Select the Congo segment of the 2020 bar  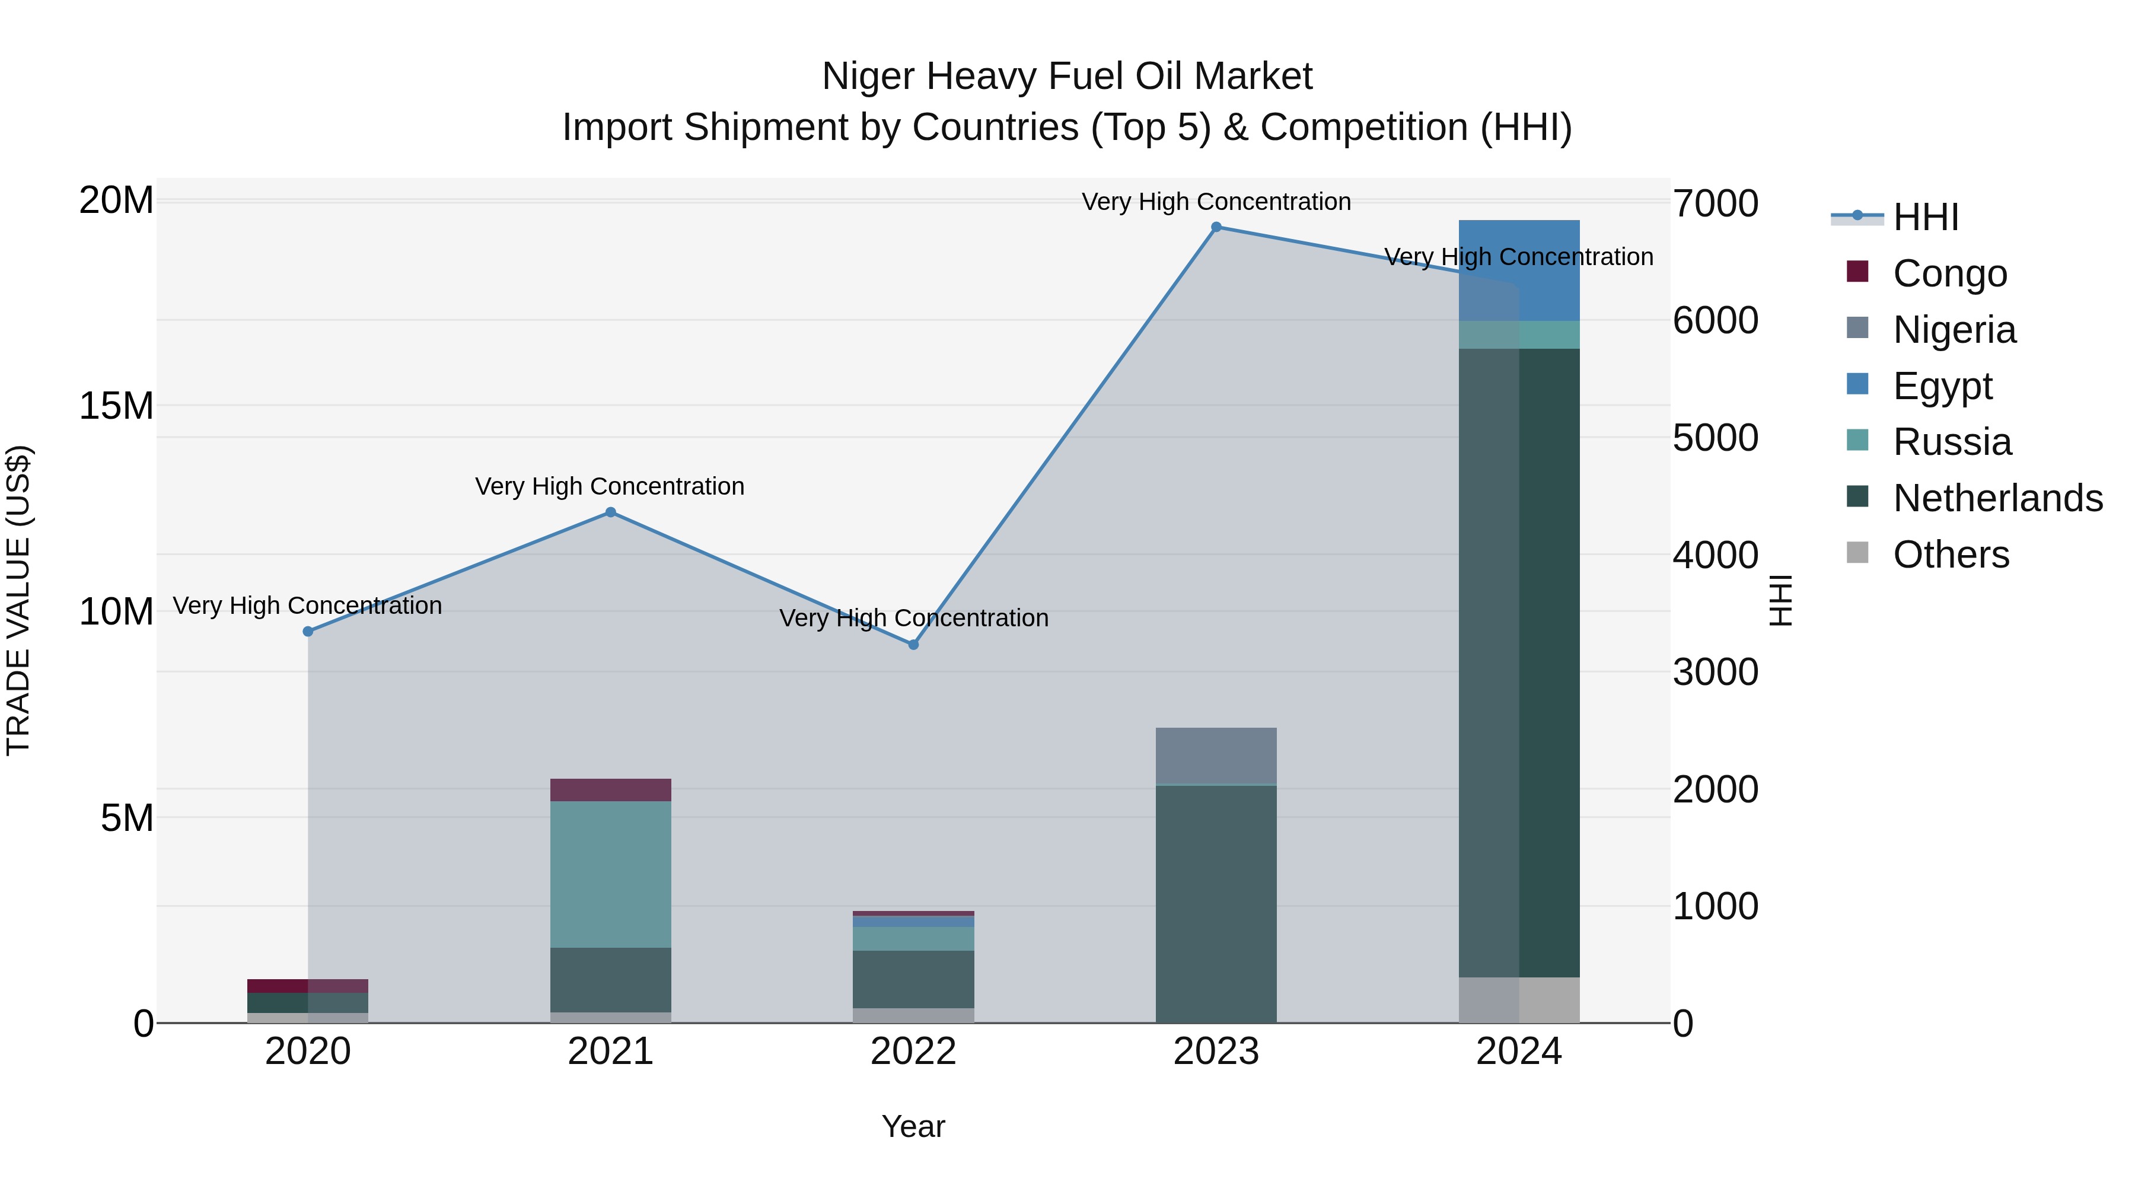coord(307,986)
